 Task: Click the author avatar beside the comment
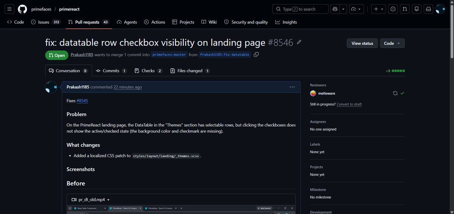click(51, 87)
